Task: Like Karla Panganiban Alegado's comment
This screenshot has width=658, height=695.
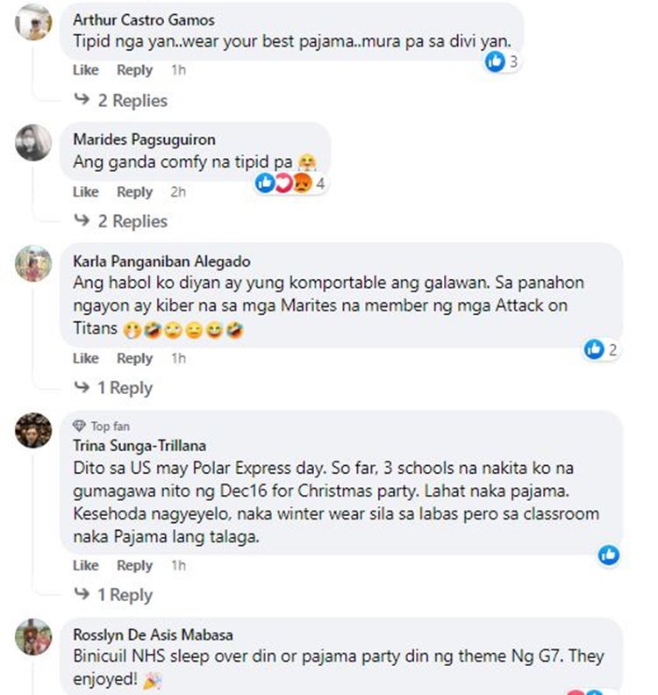Action: [x=86, y=358]
